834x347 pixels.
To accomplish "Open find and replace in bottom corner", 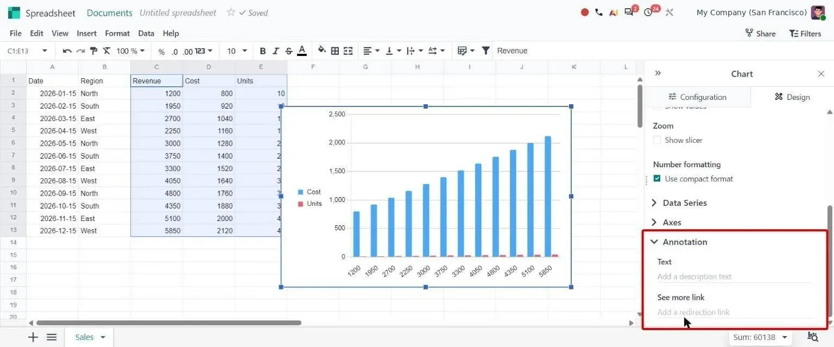I will tap(813, 337).
